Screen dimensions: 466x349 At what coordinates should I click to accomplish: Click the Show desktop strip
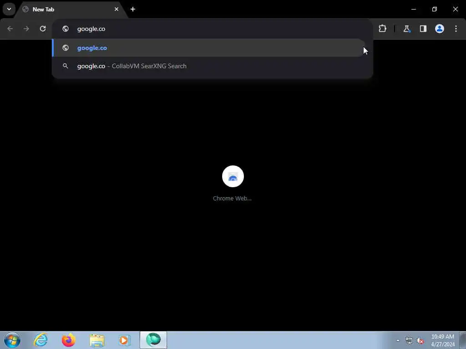pyautogui.click(x=463, y=340)
